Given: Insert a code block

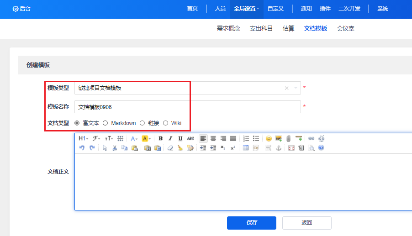Looking at the screenshot, I should tap(256, 148).
